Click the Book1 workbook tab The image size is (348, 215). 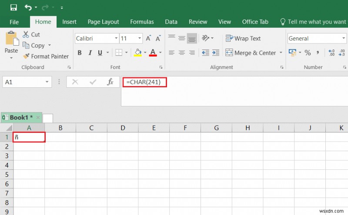[x=21, y=117]
